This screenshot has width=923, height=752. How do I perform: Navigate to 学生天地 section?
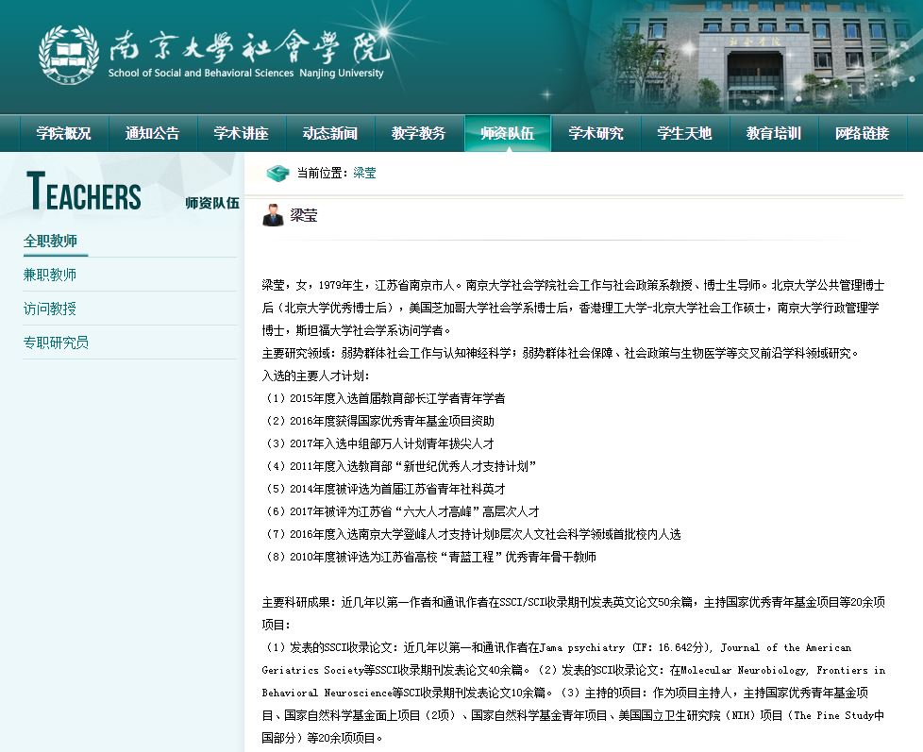tap(684, 133)
